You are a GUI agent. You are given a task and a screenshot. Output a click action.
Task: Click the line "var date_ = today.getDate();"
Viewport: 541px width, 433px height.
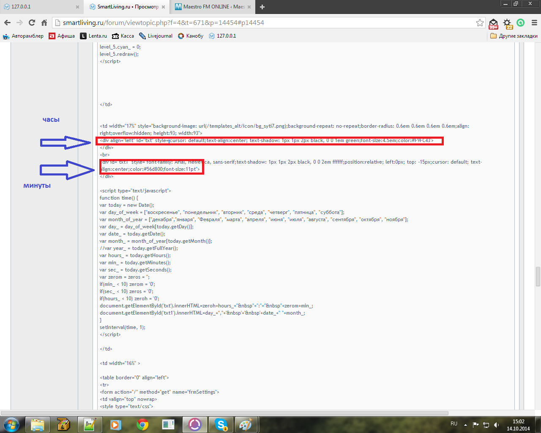coord(132,234)
